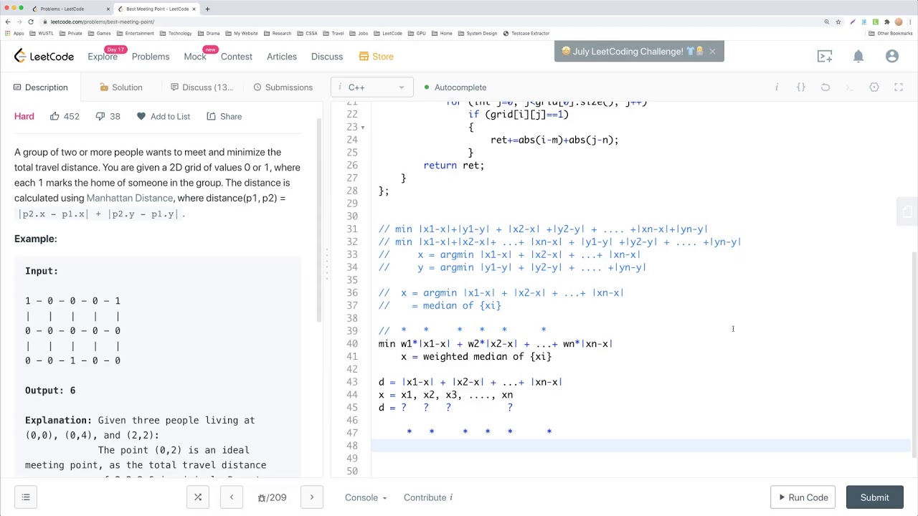Open the problem list icon at bottom left

pos(26,497)
